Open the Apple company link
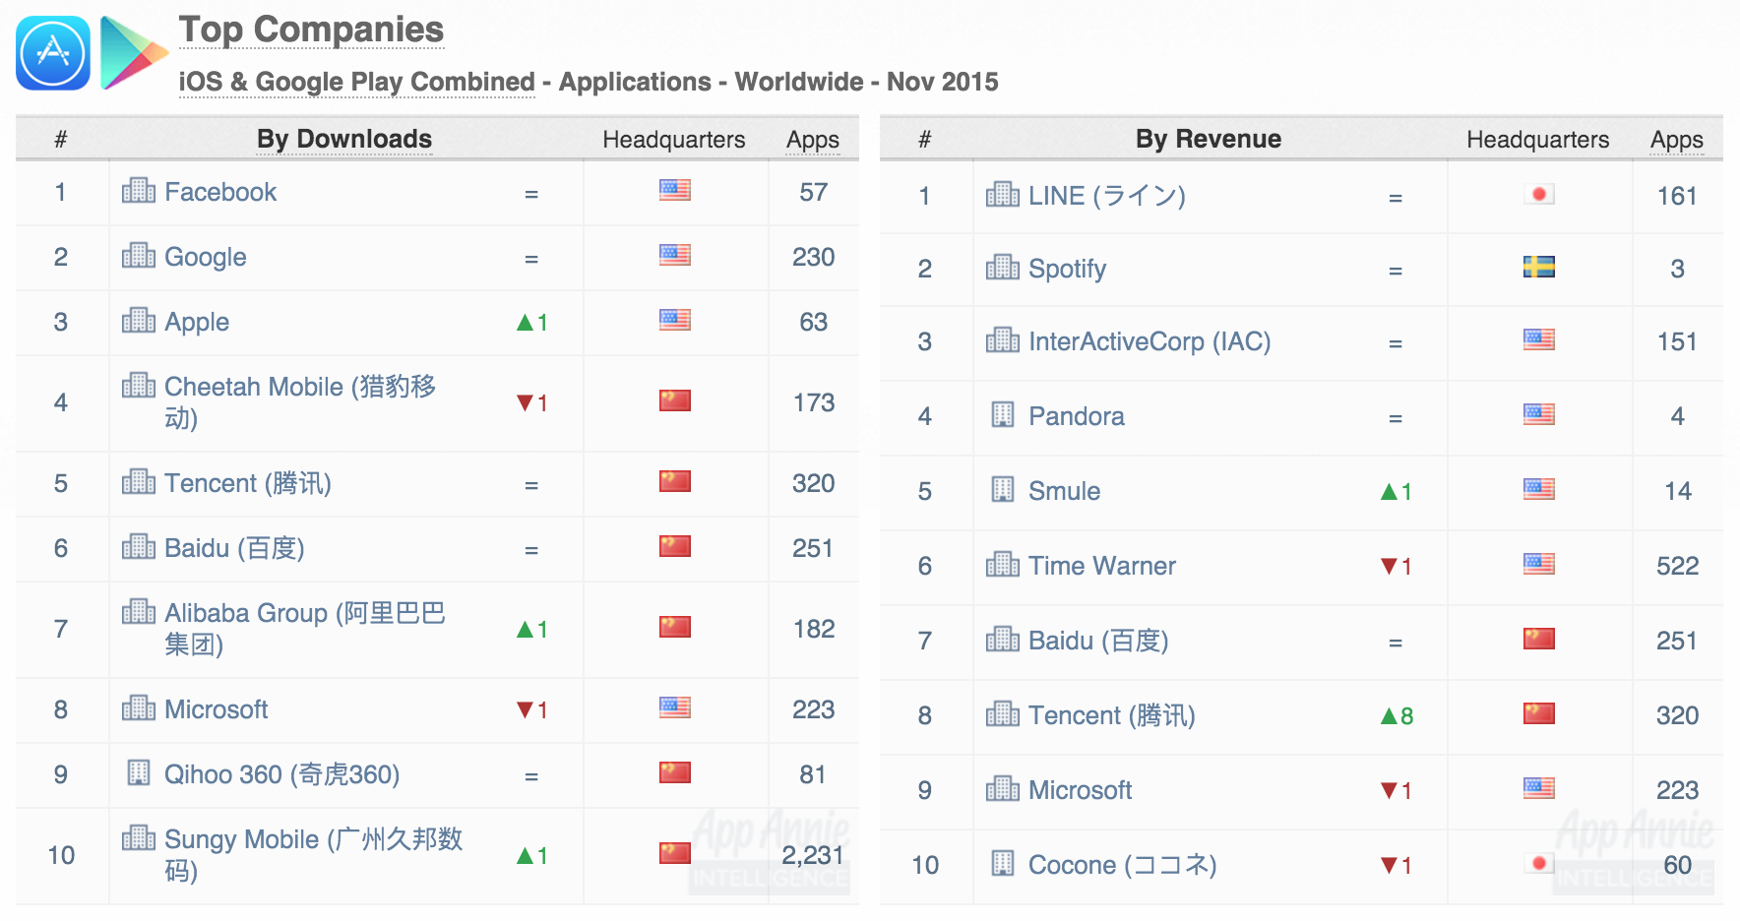The image size is (1740, 921). tap(197, 322)
